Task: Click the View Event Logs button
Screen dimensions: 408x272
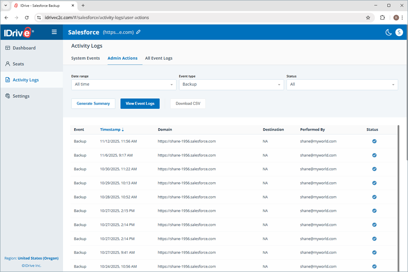Action: click(x=140, y=103)
